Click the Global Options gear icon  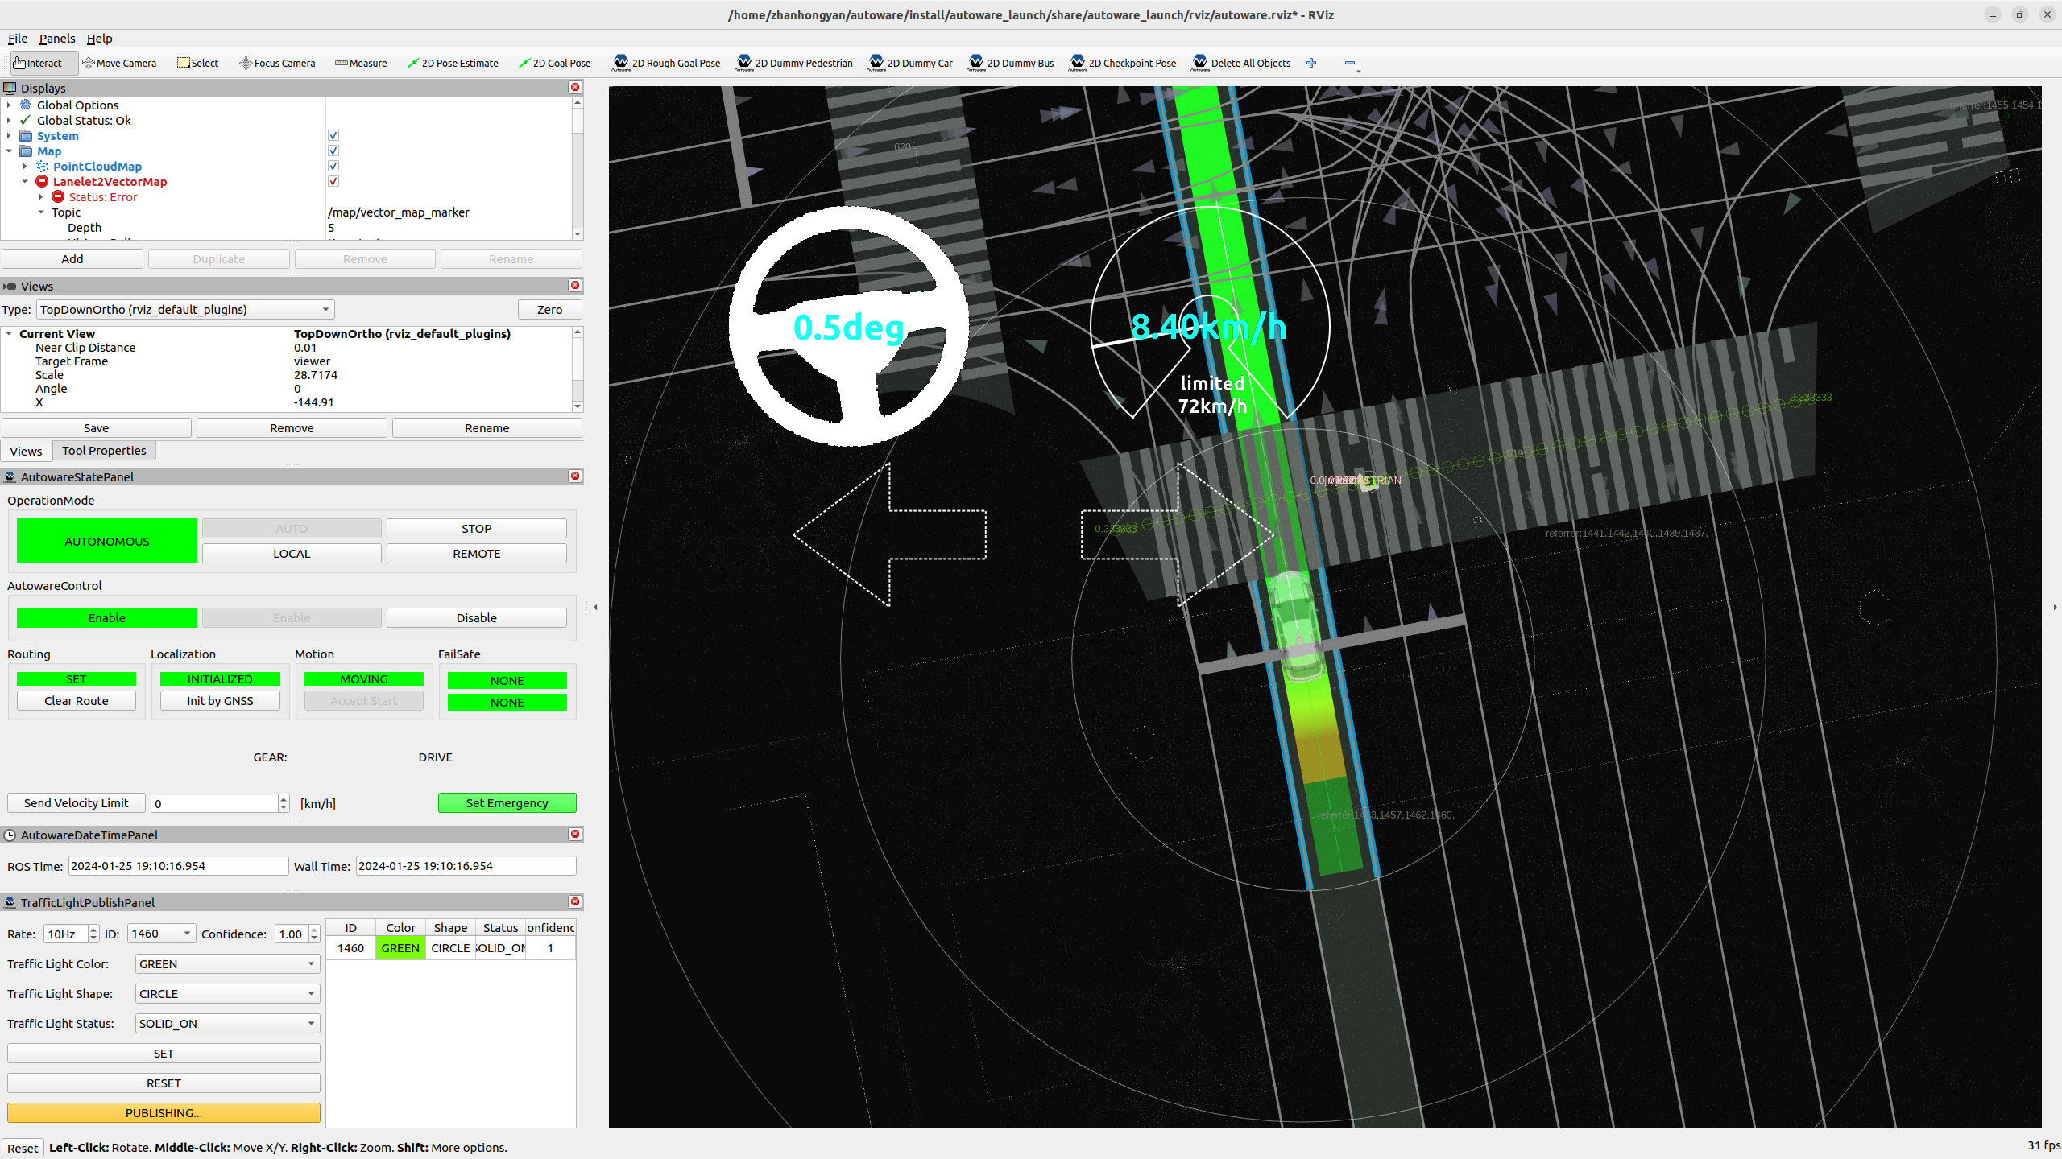pos(26,105)
